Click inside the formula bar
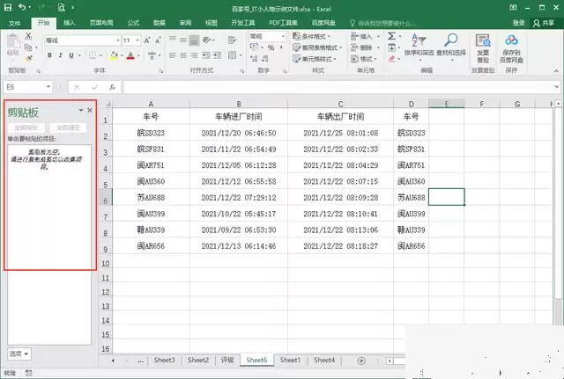Viewport: 564px width, 379px height. [x=338, y=87]
